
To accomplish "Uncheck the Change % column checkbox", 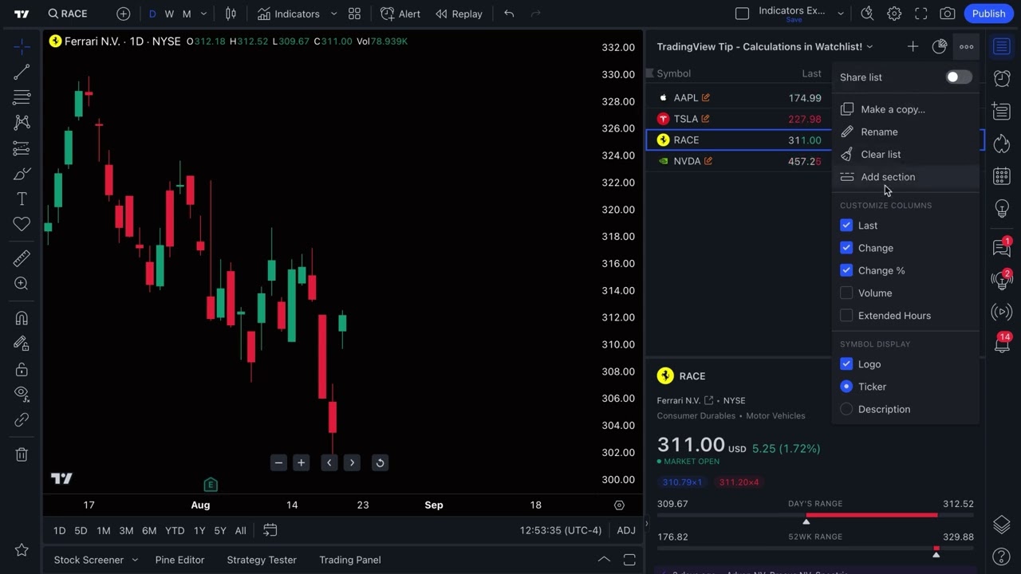I will pos(846,270).
